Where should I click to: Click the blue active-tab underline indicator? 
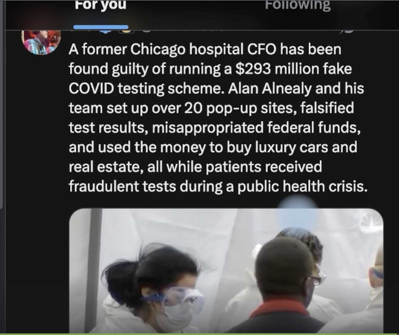click(x=101, y=27)
